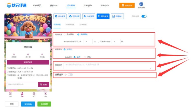This screenshot has height=111, width=191.
Task: Click the VIP 会员升级 badge icon
Action: click(141, 4)
